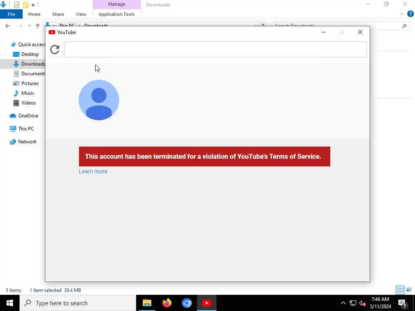Open the blue browser icon on taskbar

(186, 303)
